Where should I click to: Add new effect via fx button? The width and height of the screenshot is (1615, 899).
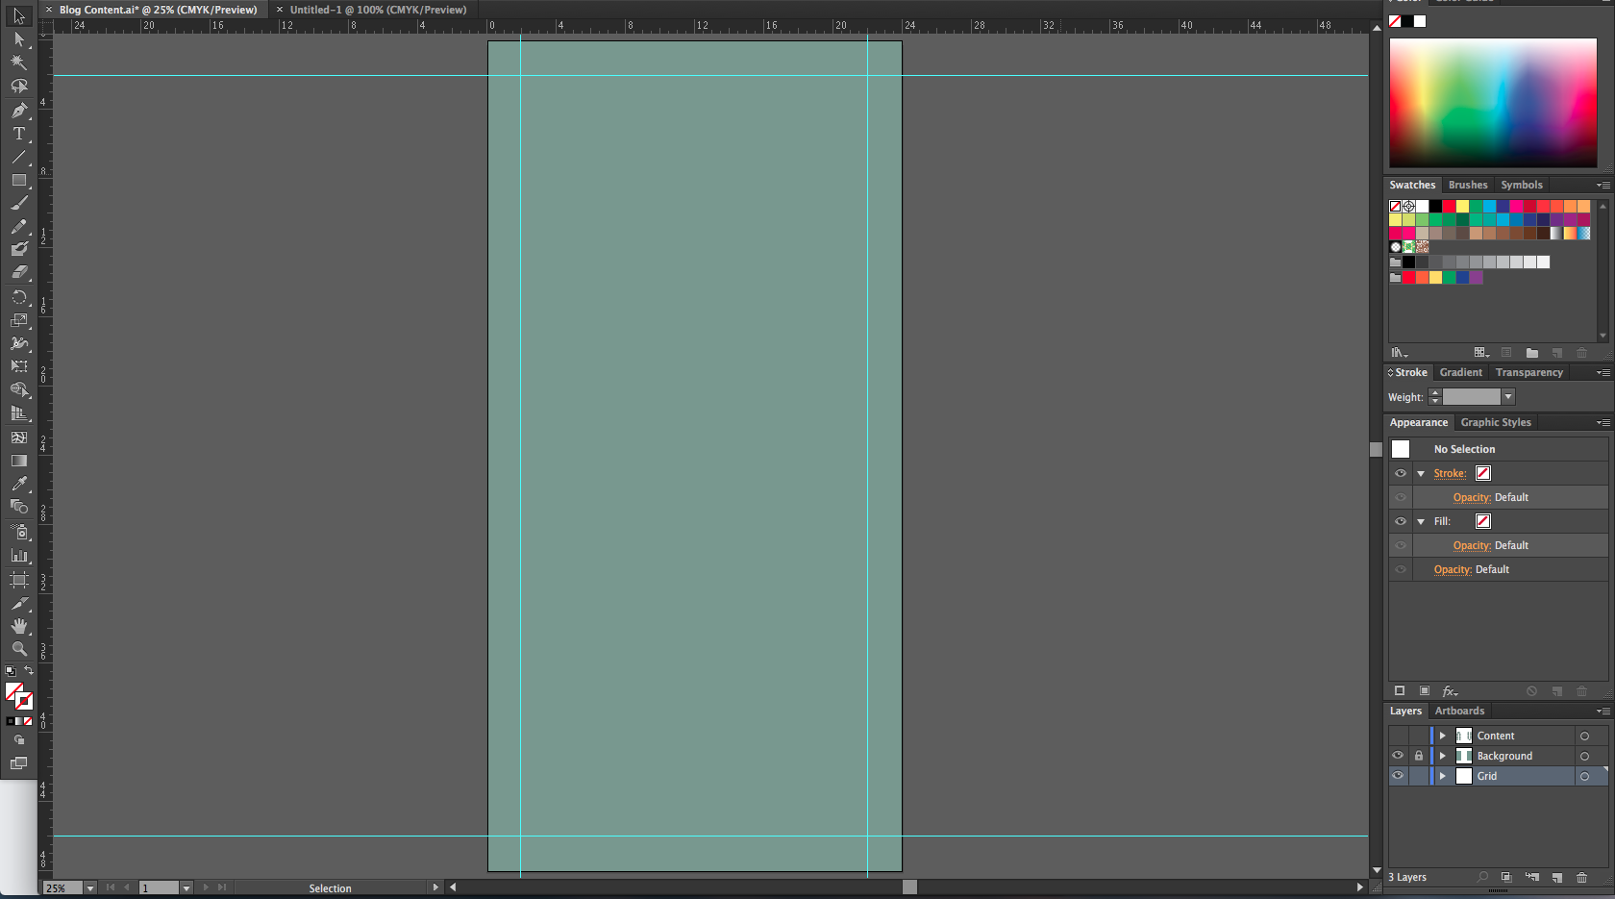tap(1450, 691)
